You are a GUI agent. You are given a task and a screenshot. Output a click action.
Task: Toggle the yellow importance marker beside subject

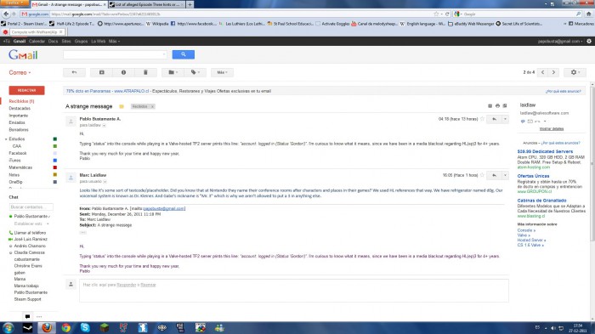pos(122,106)
